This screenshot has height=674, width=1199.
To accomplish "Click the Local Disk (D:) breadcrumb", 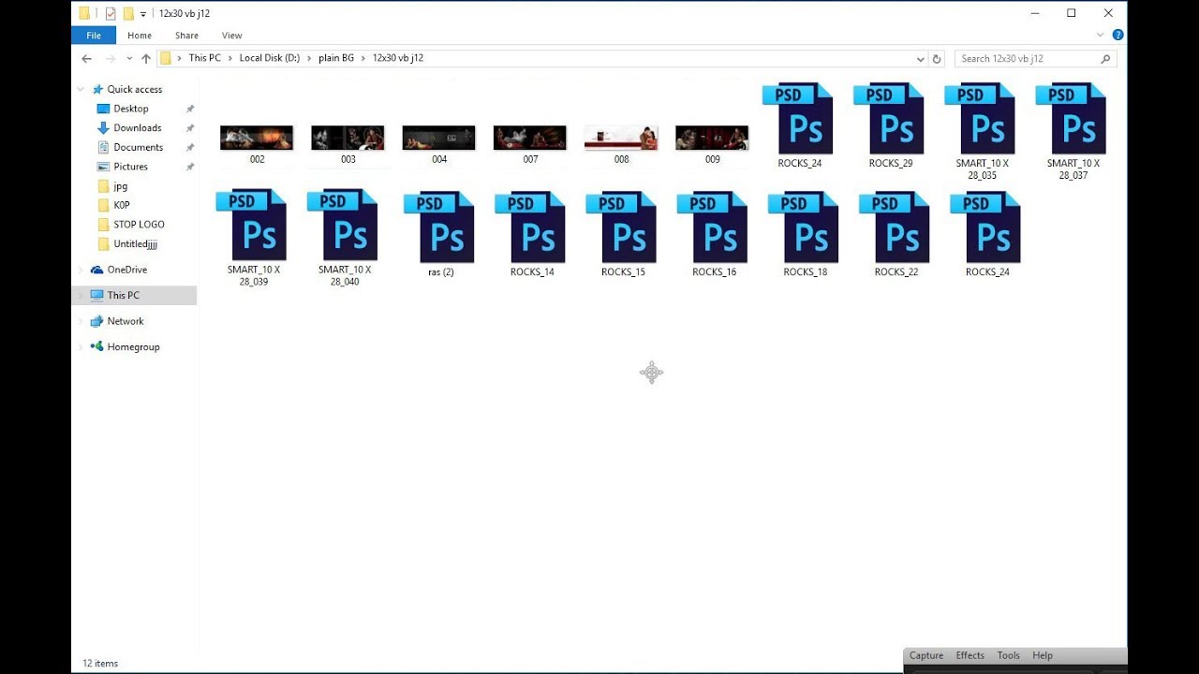I will [270, 57].
